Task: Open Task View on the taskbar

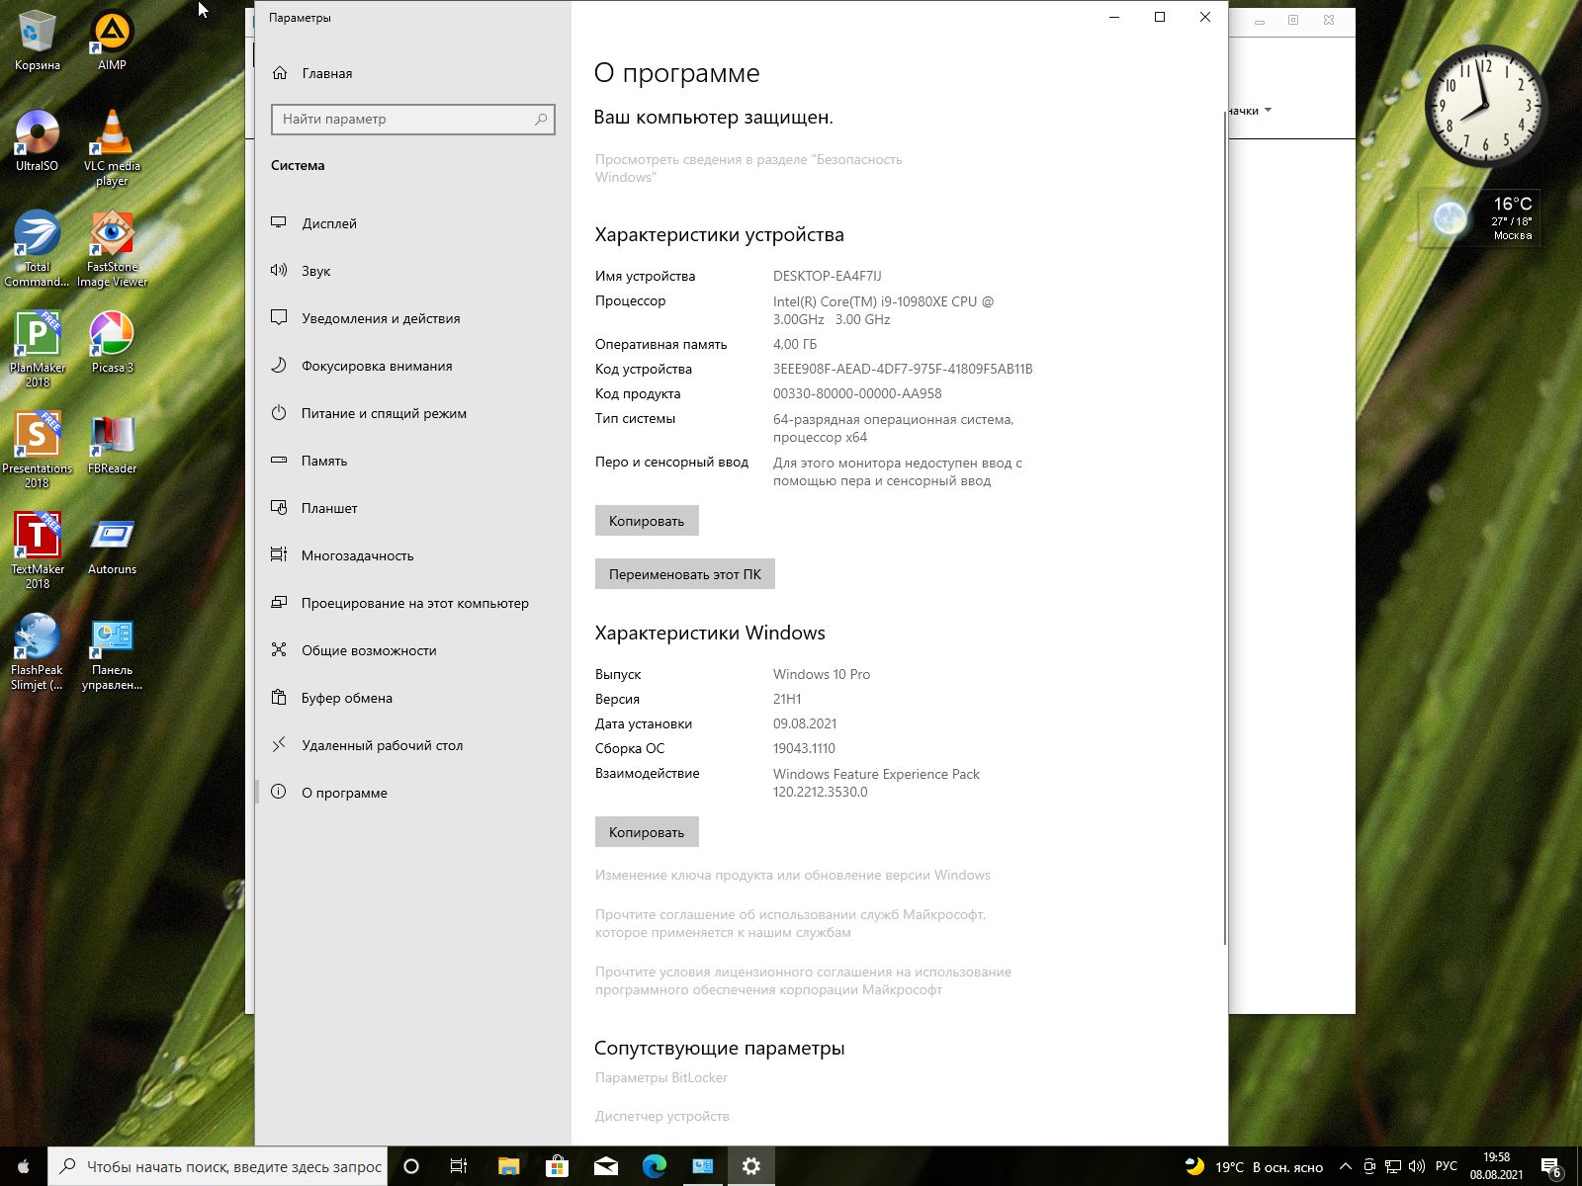Action: (x=459, y=1166)
